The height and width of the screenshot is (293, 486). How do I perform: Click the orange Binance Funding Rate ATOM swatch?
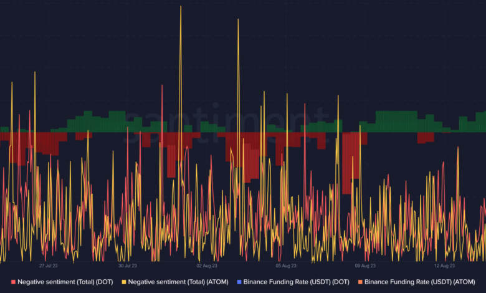pyautogui.click(x=360, y=282)
